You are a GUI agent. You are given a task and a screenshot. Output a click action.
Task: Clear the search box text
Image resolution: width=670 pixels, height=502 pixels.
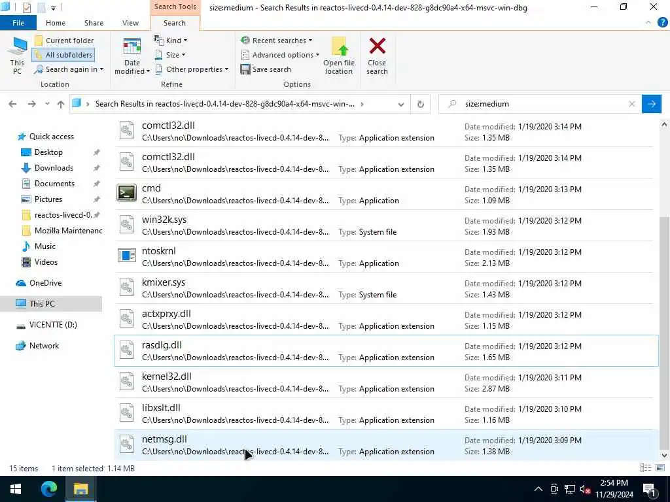coord(632,104)
